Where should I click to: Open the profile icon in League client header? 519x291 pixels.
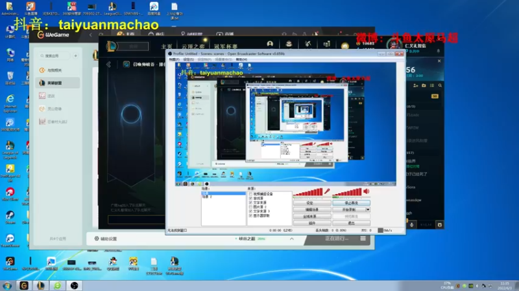[x=270, y=44]
